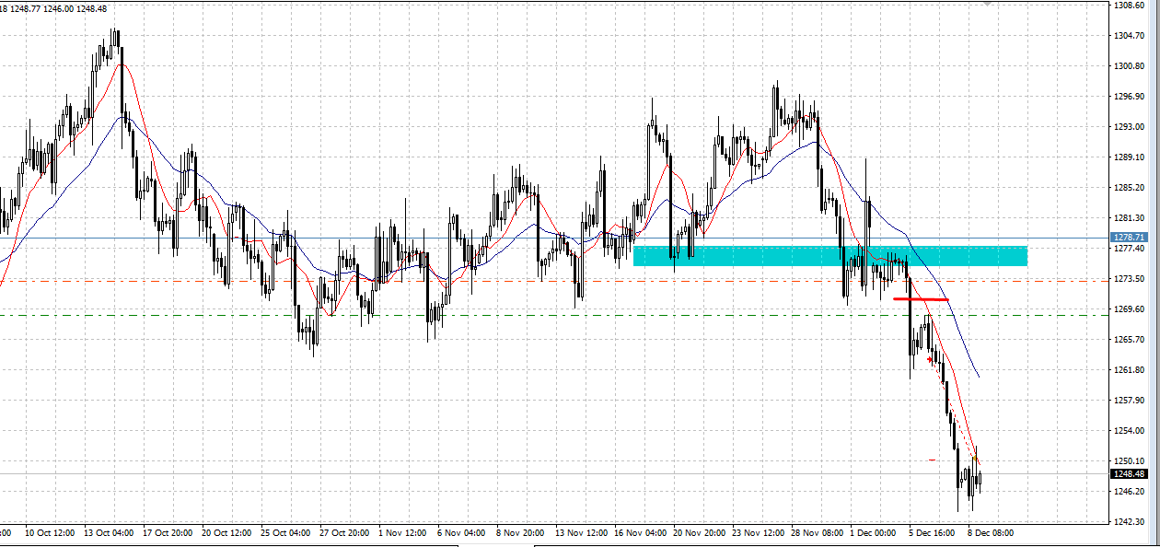
Task: Select the cyan rectangle zone object
Action: coord(830,256)
